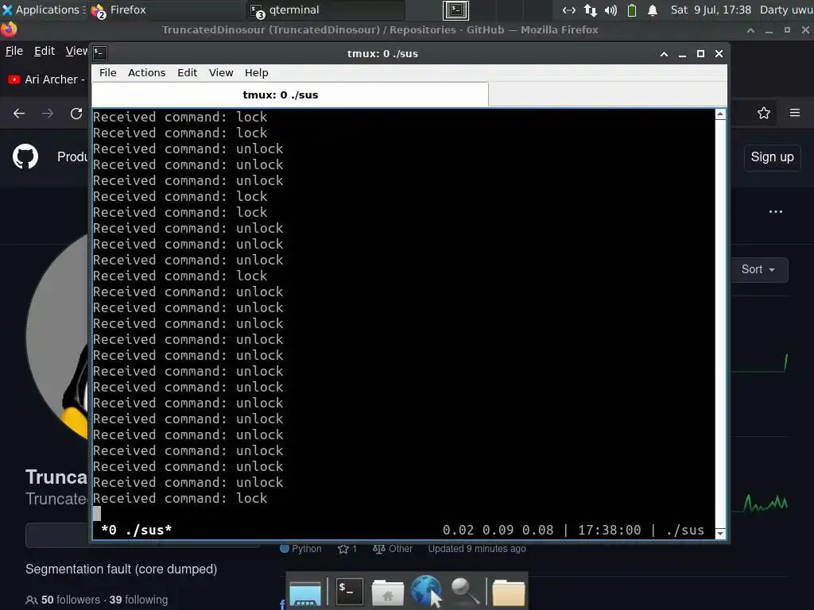The image size is (814, 610).
Task: Open the Applications menu in the panel
Action: click(44, 10)
